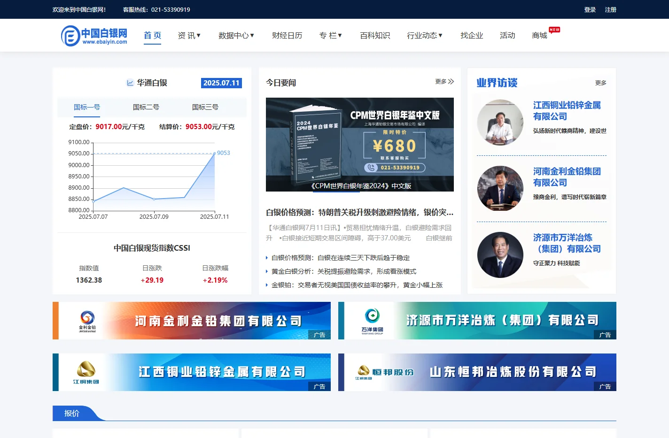669x438 pixels.
Task: Click the chart icon beside 华通白银
Action: click(x=130, y=83)
